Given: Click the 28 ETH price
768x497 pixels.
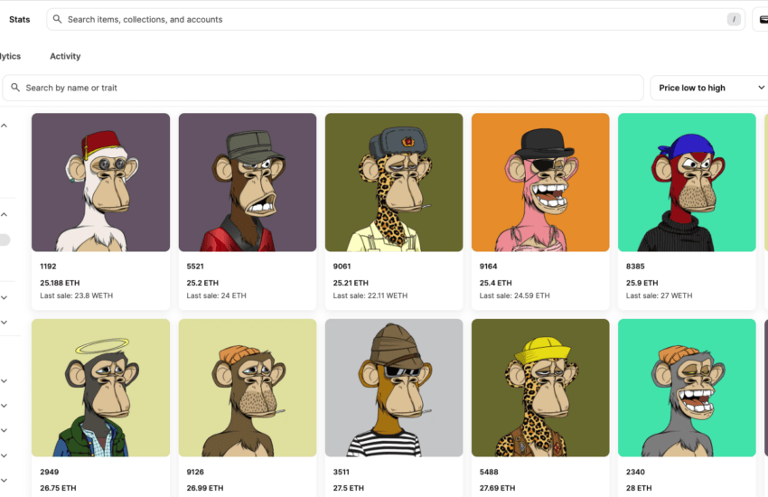Looking at the screenshot, I should click(x=639, y=488).
